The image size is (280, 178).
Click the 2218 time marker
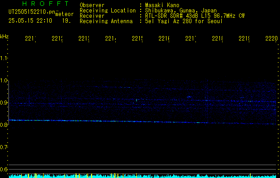click(x=218, y=39)
